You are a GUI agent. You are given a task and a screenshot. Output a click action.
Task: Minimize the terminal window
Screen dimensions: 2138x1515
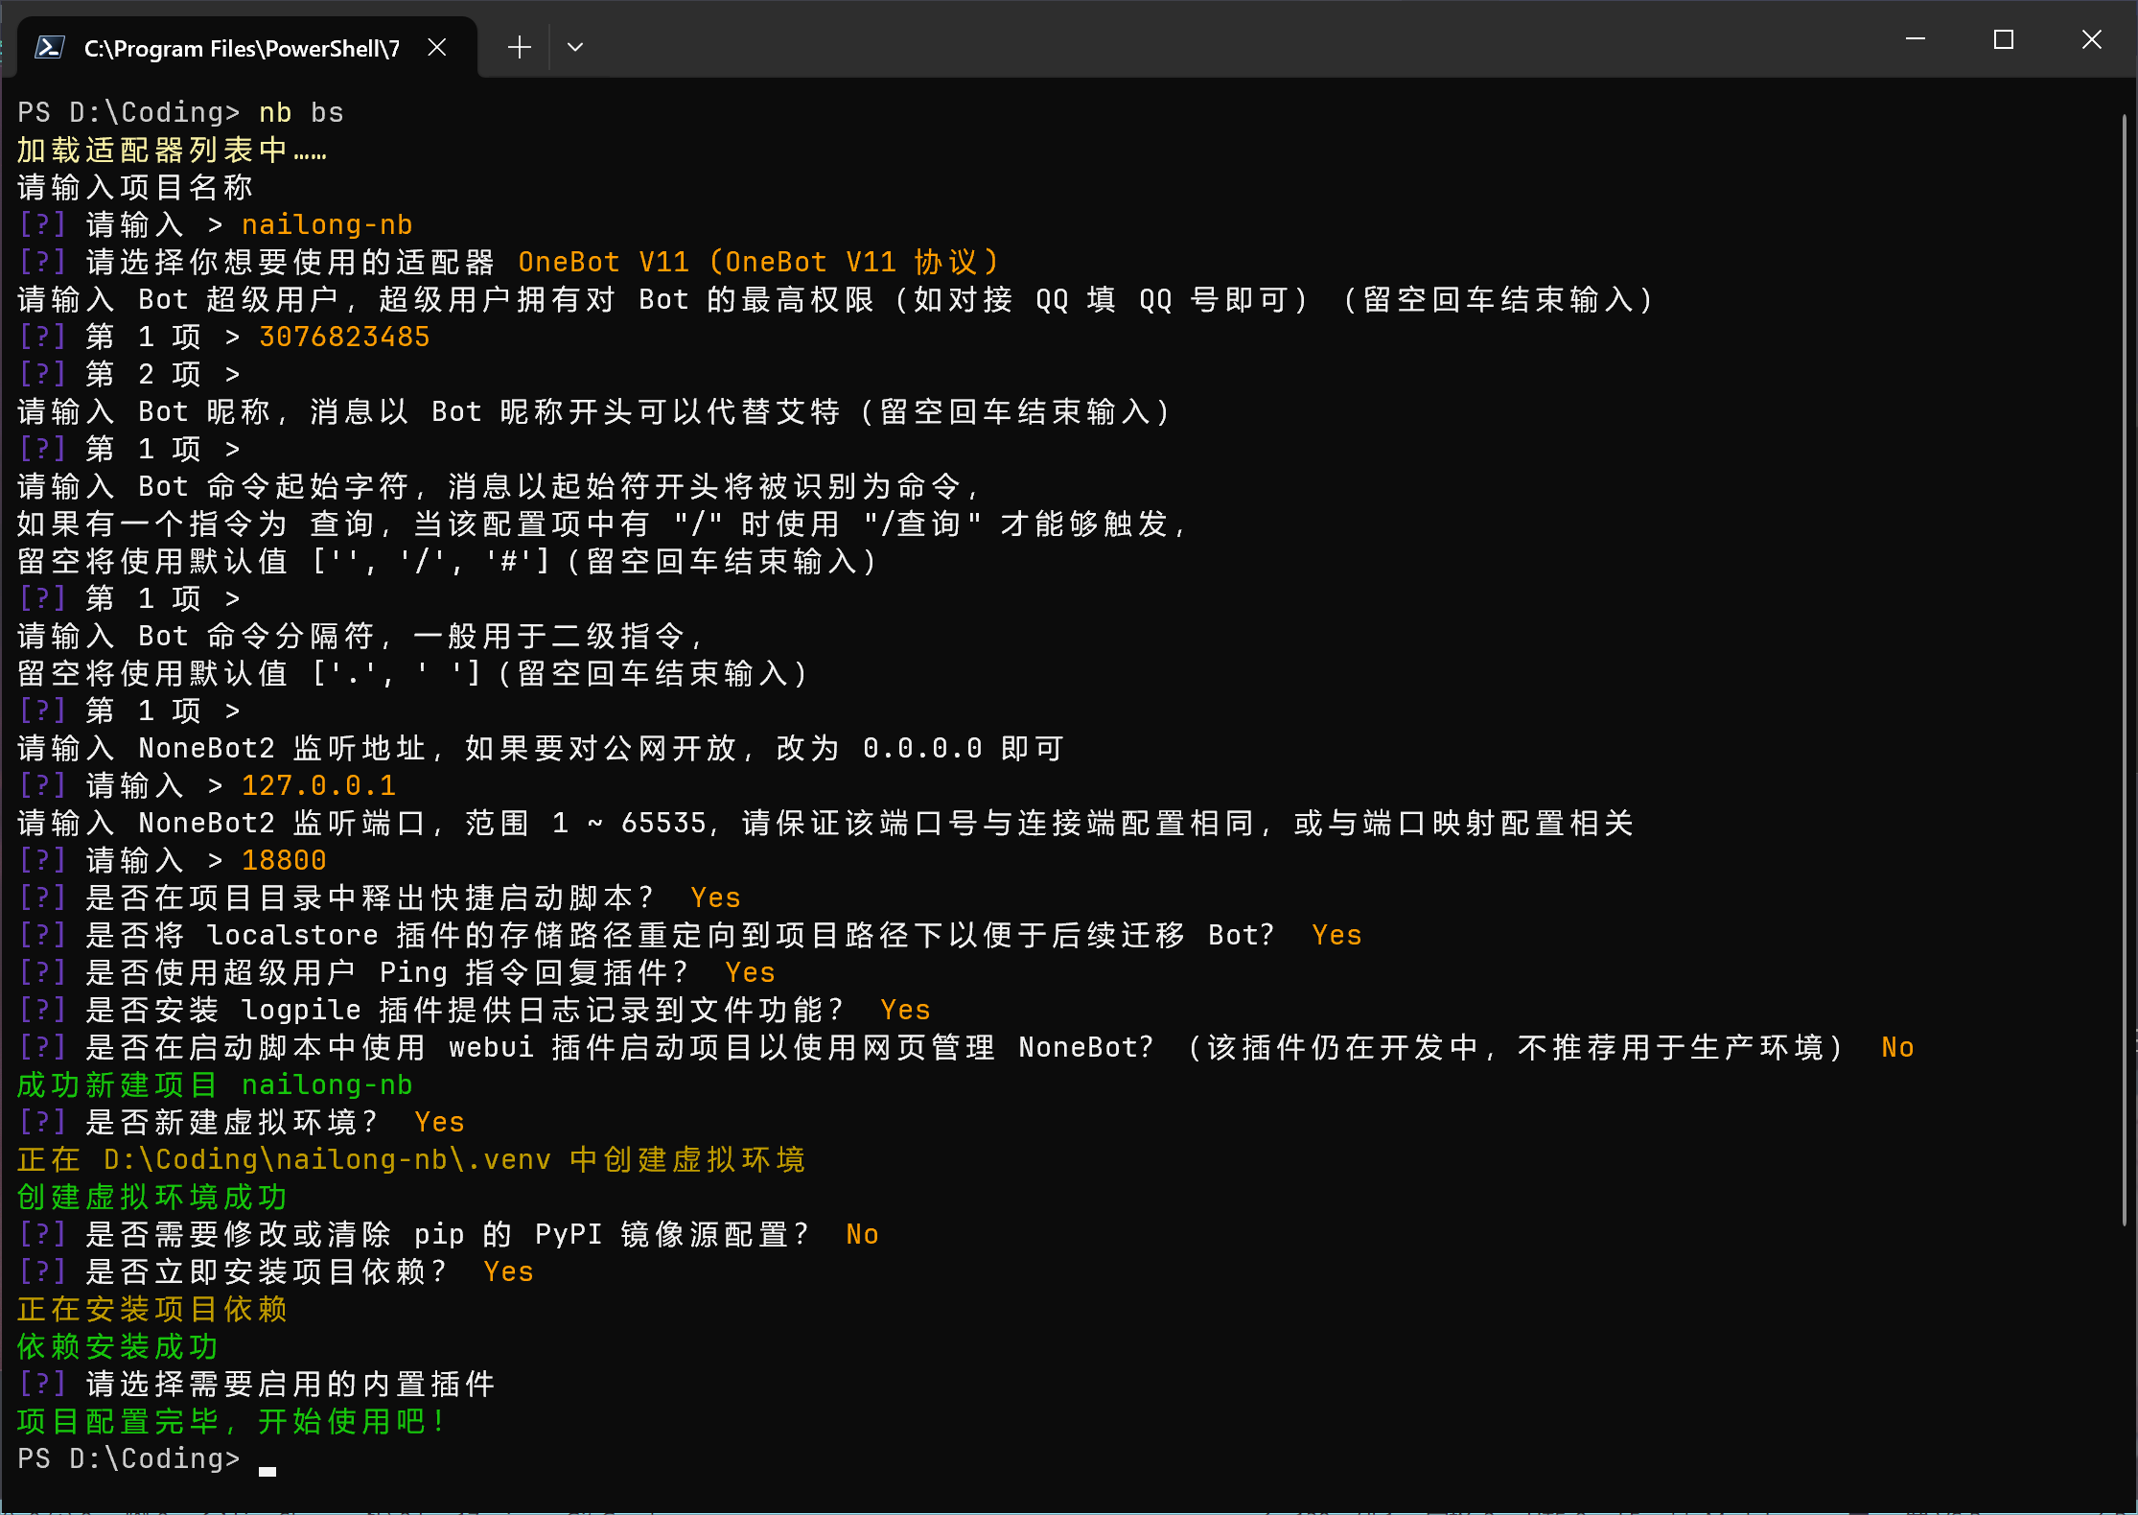(1915, 39)
